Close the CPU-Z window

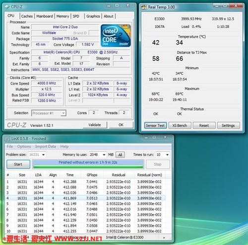click(128, 5)
